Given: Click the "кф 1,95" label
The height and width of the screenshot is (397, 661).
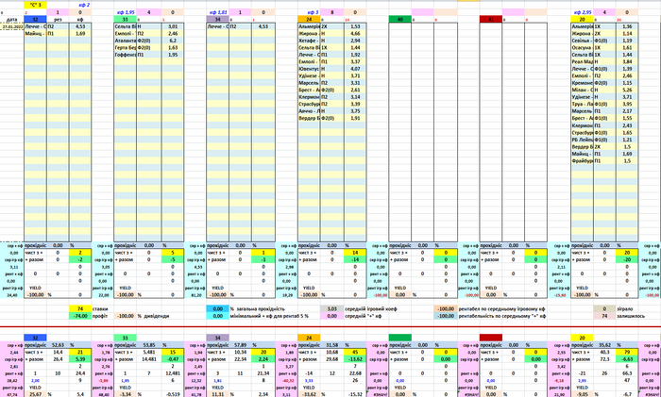Looking at the screenshot, I should tap(126, 12).
